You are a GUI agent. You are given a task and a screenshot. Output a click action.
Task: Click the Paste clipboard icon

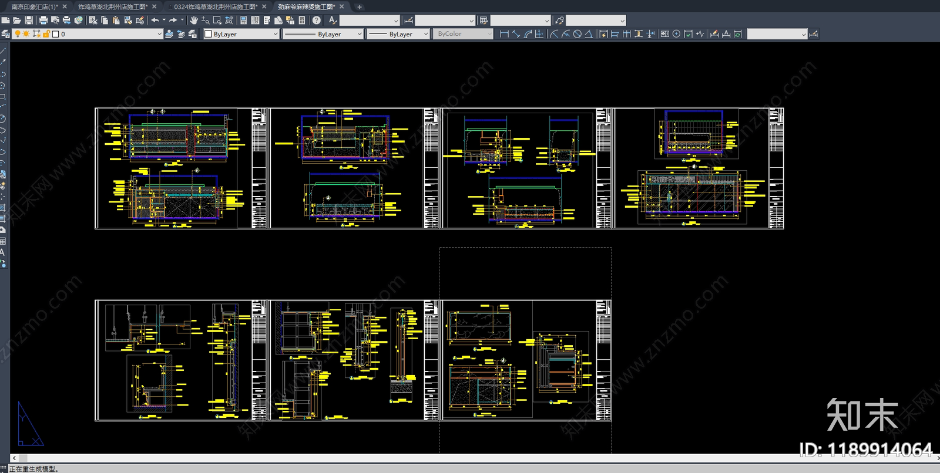point(116,20)
